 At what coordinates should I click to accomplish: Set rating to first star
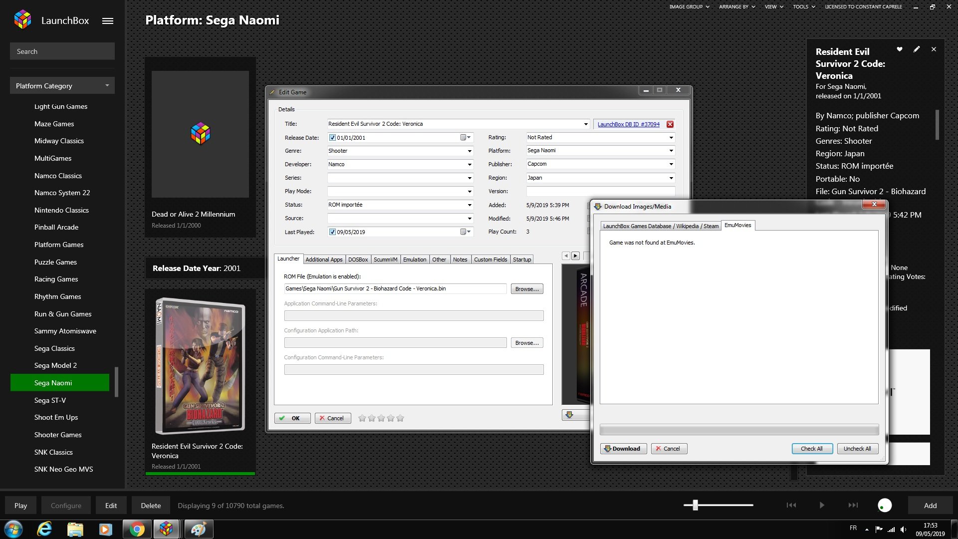pos(362,418)
